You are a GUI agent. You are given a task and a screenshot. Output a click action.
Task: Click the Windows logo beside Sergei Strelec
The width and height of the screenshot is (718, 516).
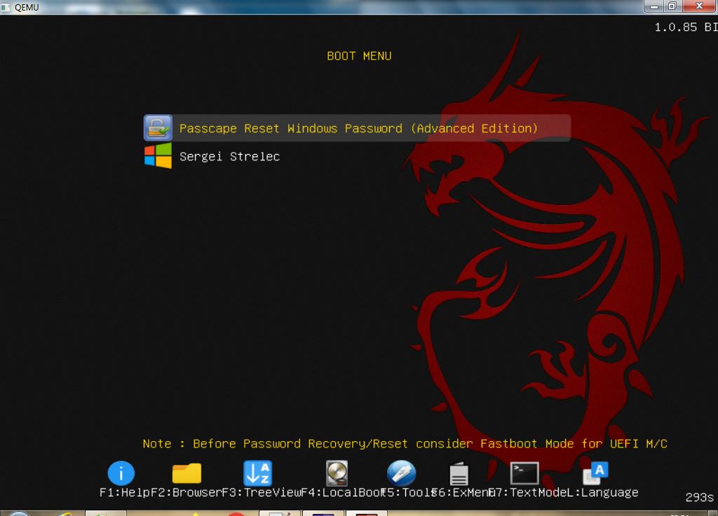pyautogui.click(x=158, y=156)
